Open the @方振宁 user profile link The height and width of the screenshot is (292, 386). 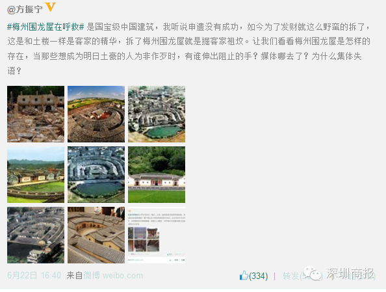tap(25, 9)
